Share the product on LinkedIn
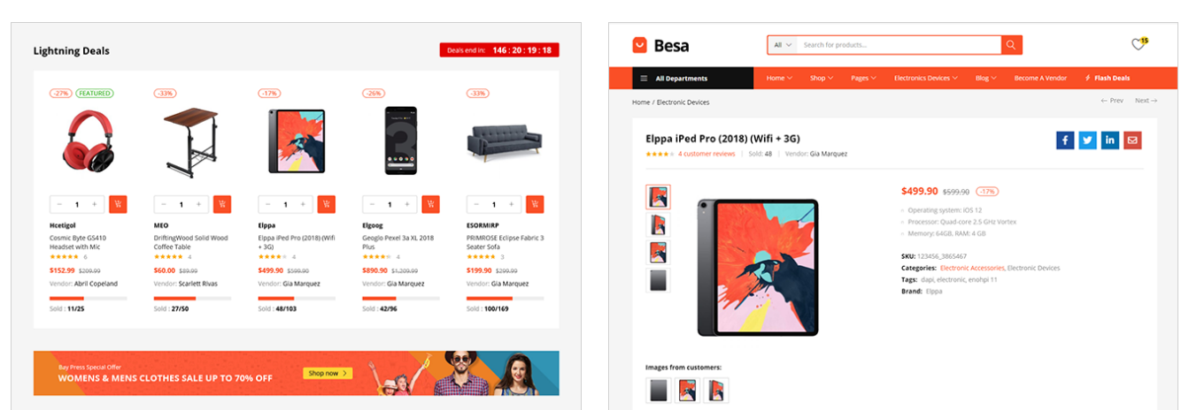1189x410 pixels. (1110, 140)
